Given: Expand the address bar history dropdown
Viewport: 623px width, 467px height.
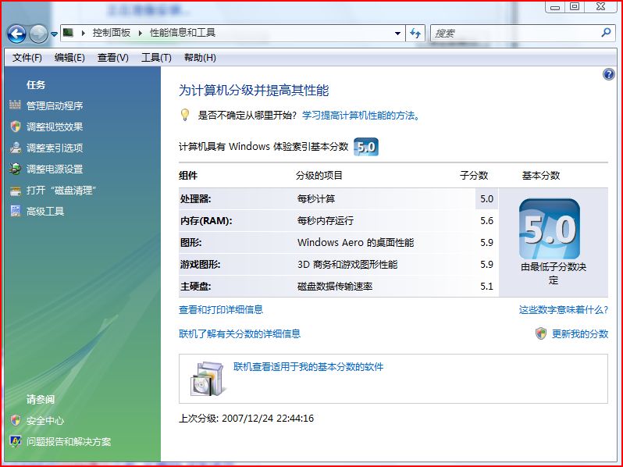Looking at the screenshot, I should tap(397, 33).
